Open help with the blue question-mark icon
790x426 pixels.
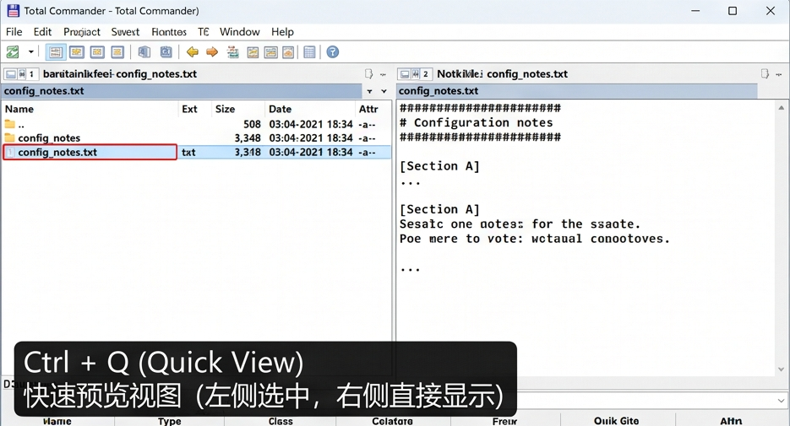[x=333, y=51]
